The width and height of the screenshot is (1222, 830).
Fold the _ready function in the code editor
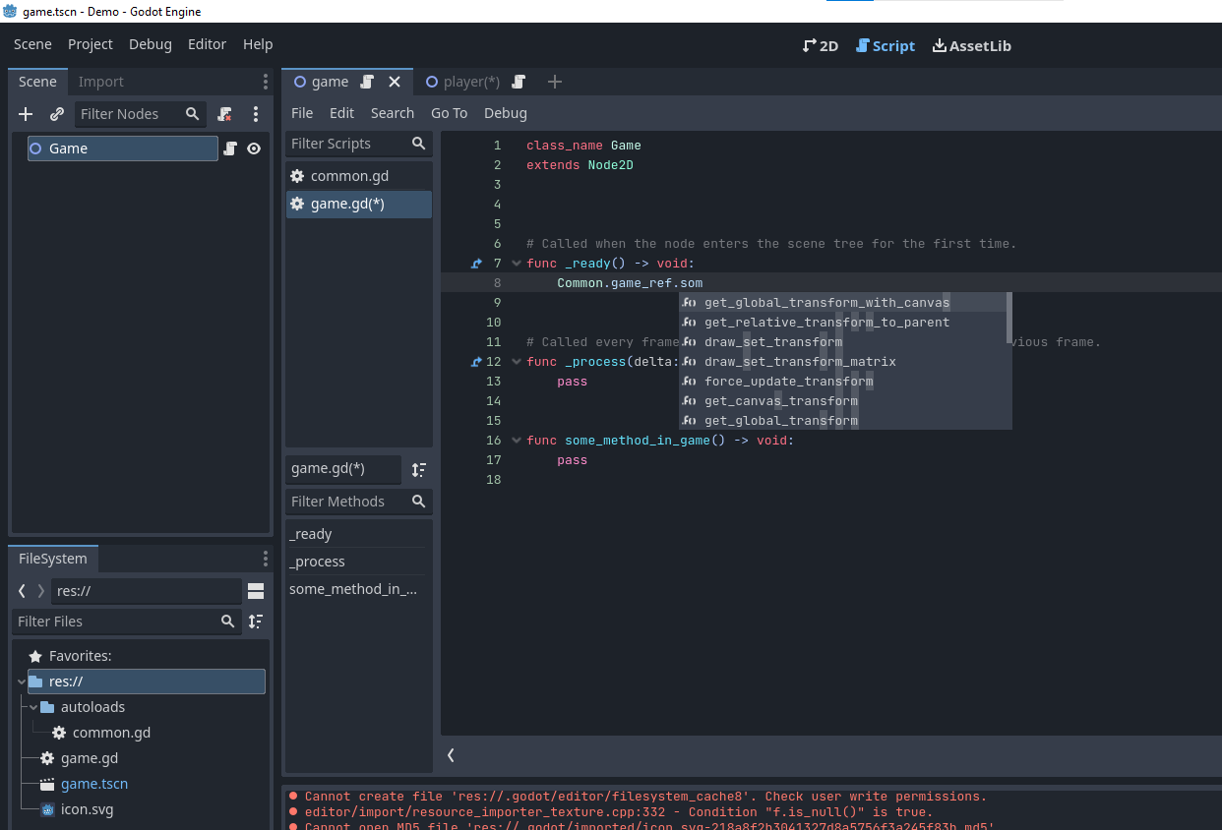click(516, 263)
